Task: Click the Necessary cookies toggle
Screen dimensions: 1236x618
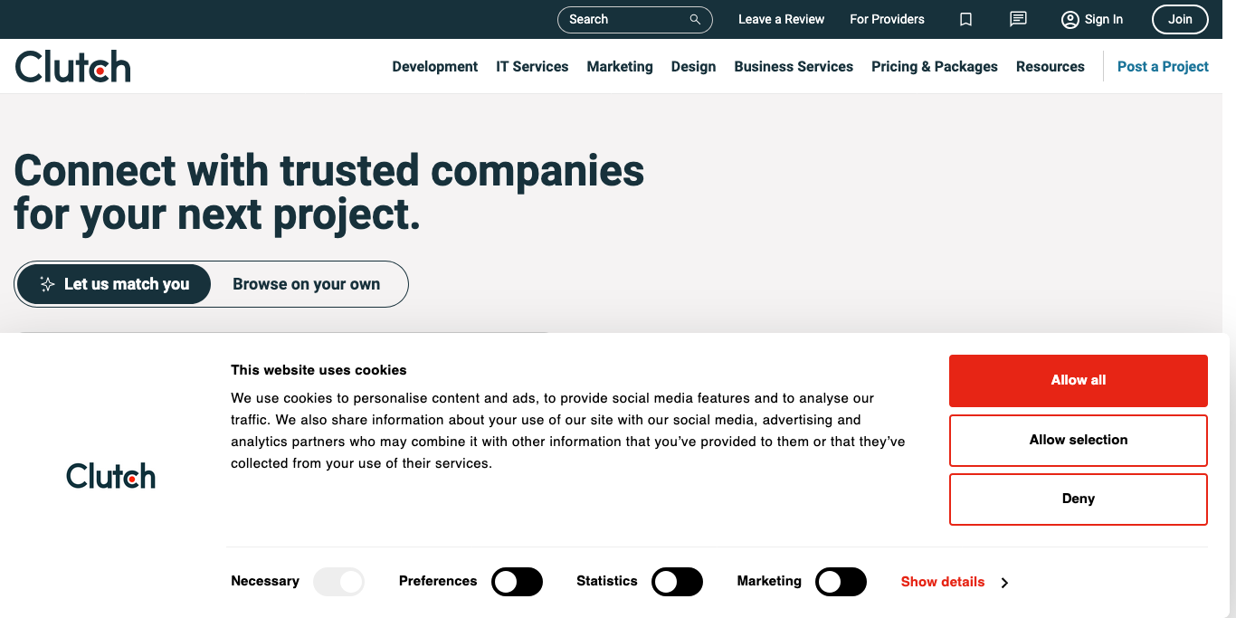Action: coord(338,582)
